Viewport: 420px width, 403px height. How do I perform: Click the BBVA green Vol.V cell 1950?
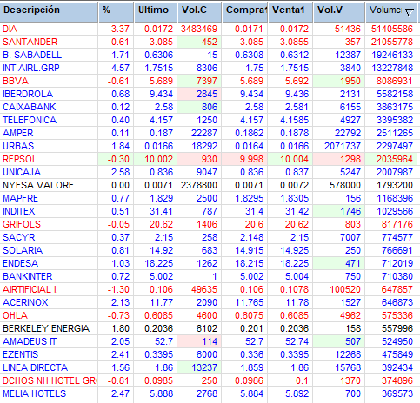[x=339, y=81]
